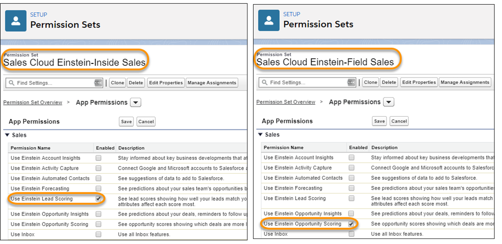Open Permission Set Overview link in left panel

click(33, 103)
